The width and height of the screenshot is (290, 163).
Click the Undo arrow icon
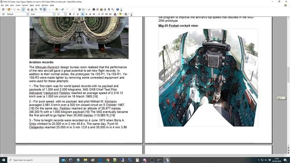68,9
